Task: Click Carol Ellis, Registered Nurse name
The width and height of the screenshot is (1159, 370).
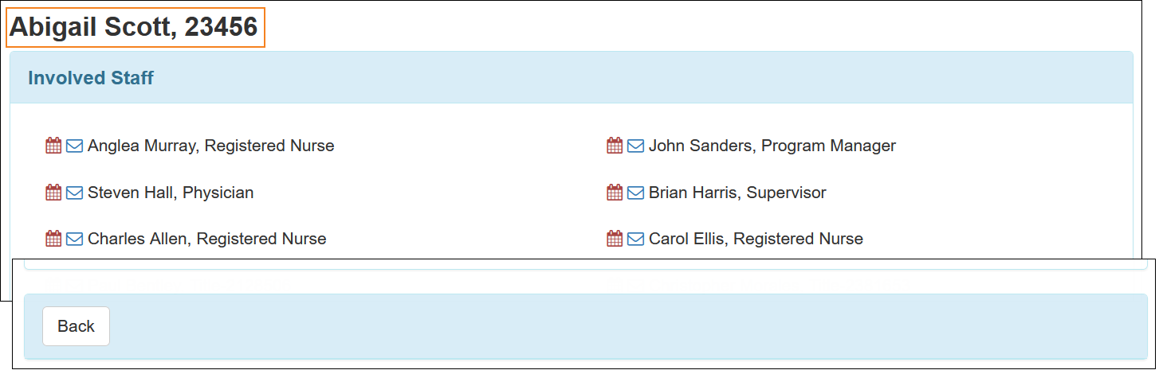Action: click(x=756, y=239)
